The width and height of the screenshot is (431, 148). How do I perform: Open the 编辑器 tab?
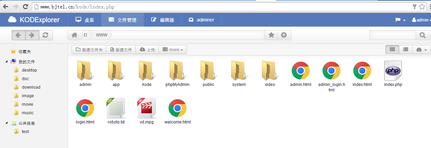162,20
